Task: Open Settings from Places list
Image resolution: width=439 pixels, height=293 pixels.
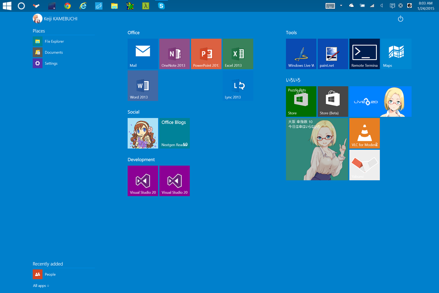Action: point(51,63)
